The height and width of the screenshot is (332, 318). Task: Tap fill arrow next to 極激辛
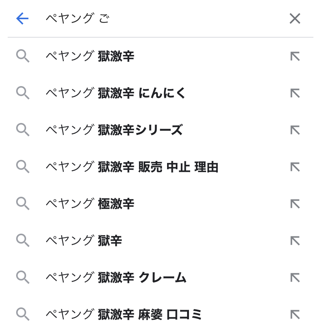pyautogui.click(x=295, y=204)
